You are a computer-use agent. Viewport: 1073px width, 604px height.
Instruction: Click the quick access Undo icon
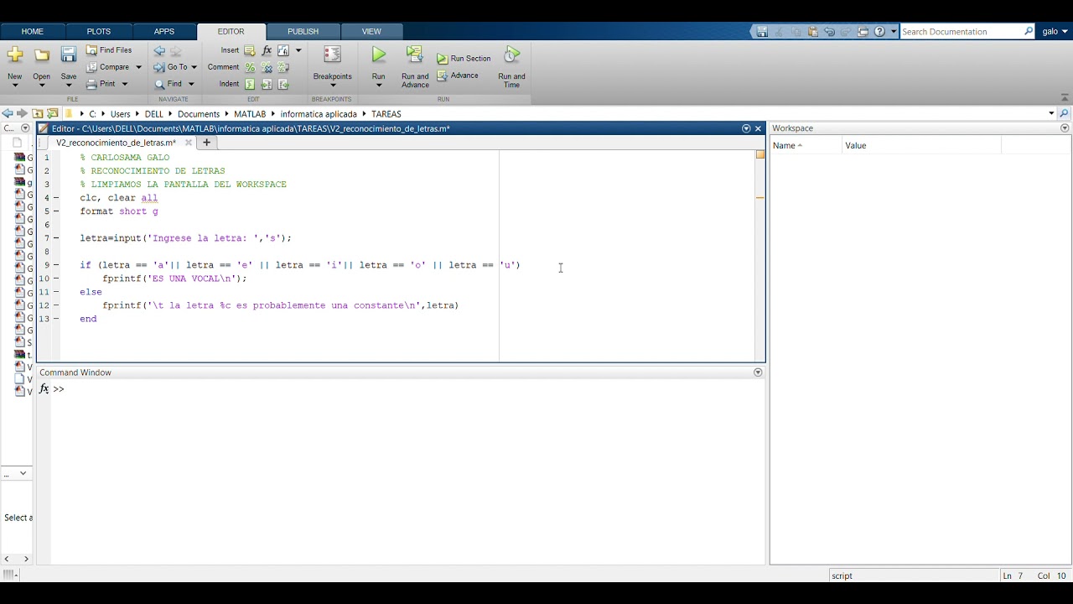coord(829,32)
